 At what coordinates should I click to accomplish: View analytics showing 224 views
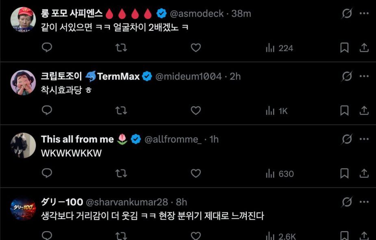[x=279, y=48]
